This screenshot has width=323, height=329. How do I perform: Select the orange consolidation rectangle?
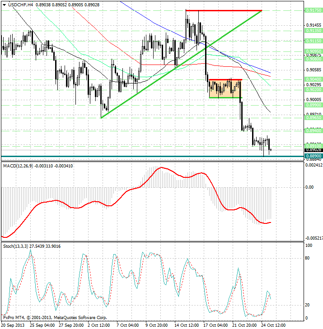tap(225, 88)
